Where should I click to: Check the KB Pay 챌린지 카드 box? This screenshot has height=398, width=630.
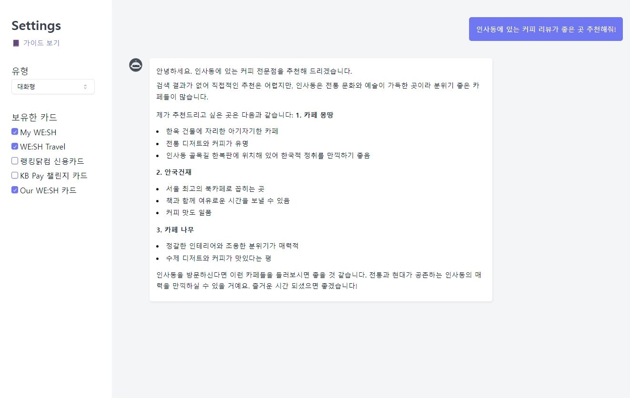click(x=15, y=175)
